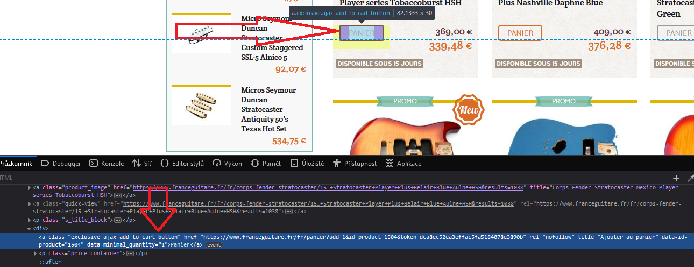Click the 376,28 € price

pos(609,46)
